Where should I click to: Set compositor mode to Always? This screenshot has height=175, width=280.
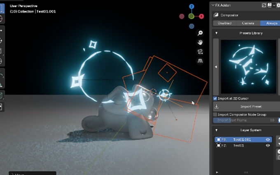coord(270,23)
